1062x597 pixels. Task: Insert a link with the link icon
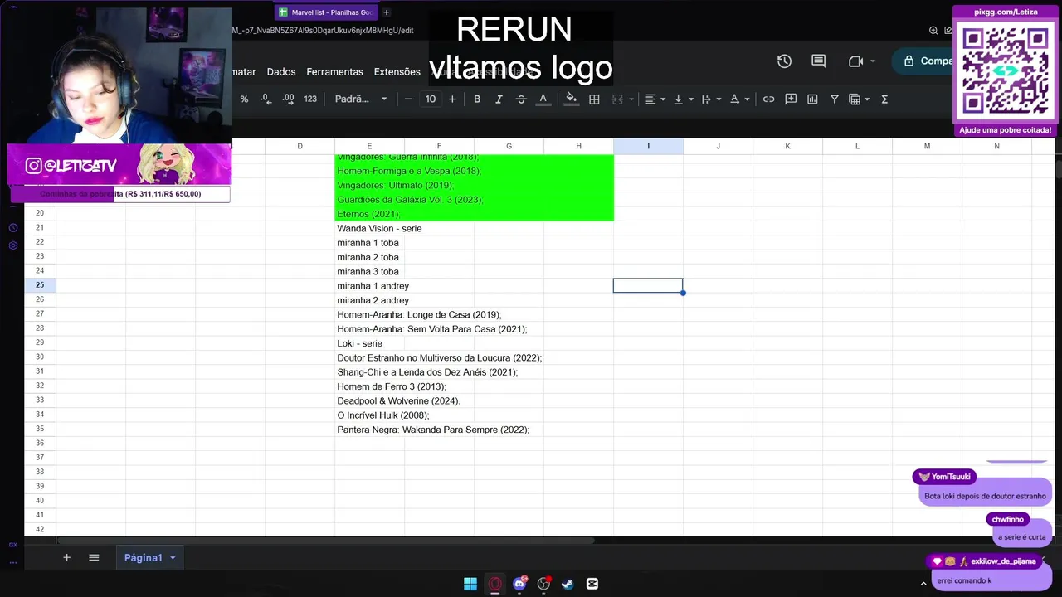click(x=769, y=99)
